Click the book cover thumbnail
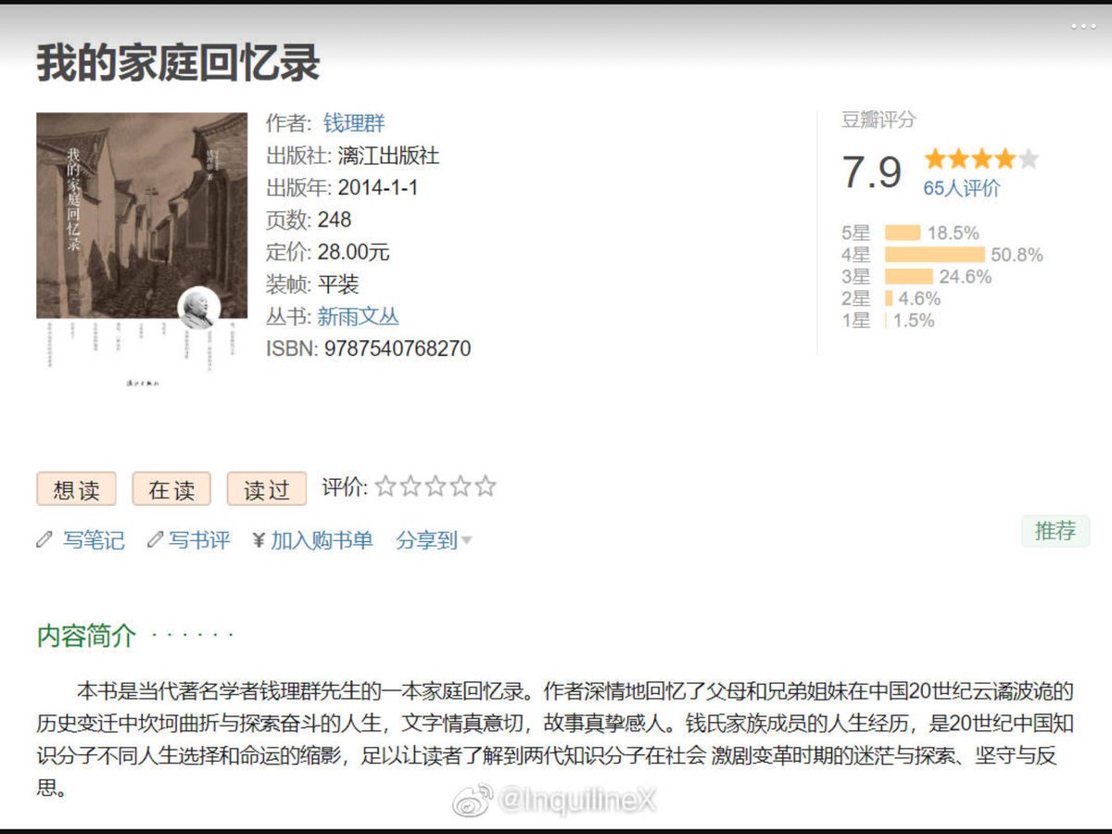Screen dimensions: 1112x834 click(142, 250)
